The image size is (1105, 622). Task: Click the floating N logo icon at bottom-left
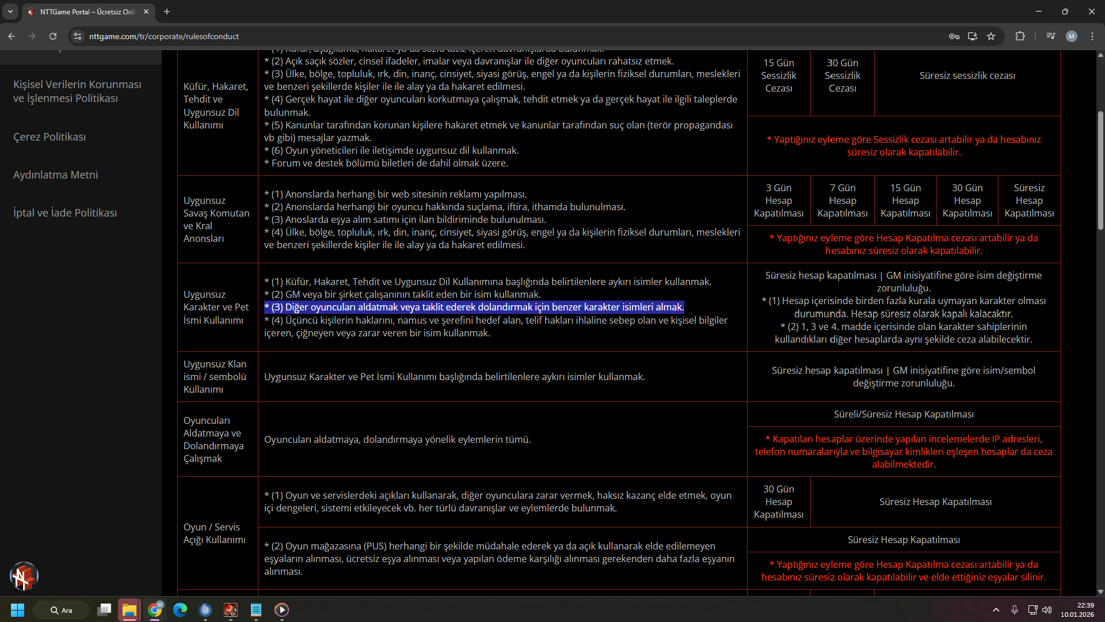click(24, 576)
